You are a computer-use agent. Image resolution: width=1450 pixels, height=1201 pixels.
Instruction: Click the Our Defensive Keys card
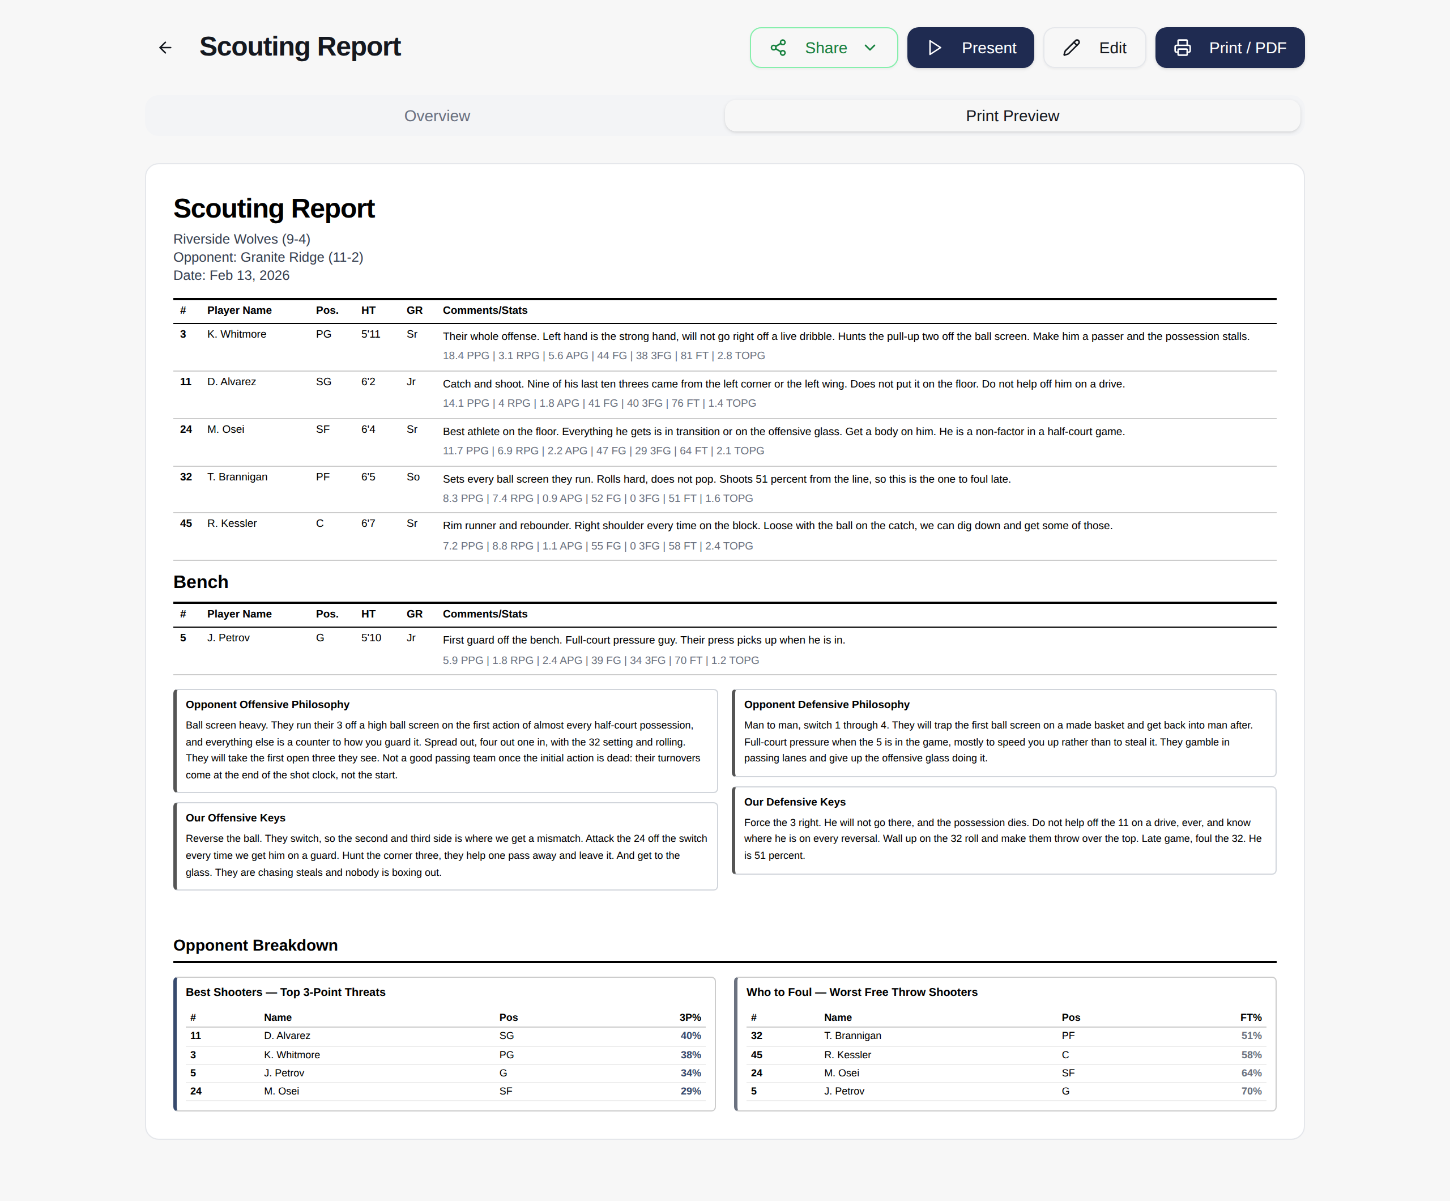[x=1003, y=830]
